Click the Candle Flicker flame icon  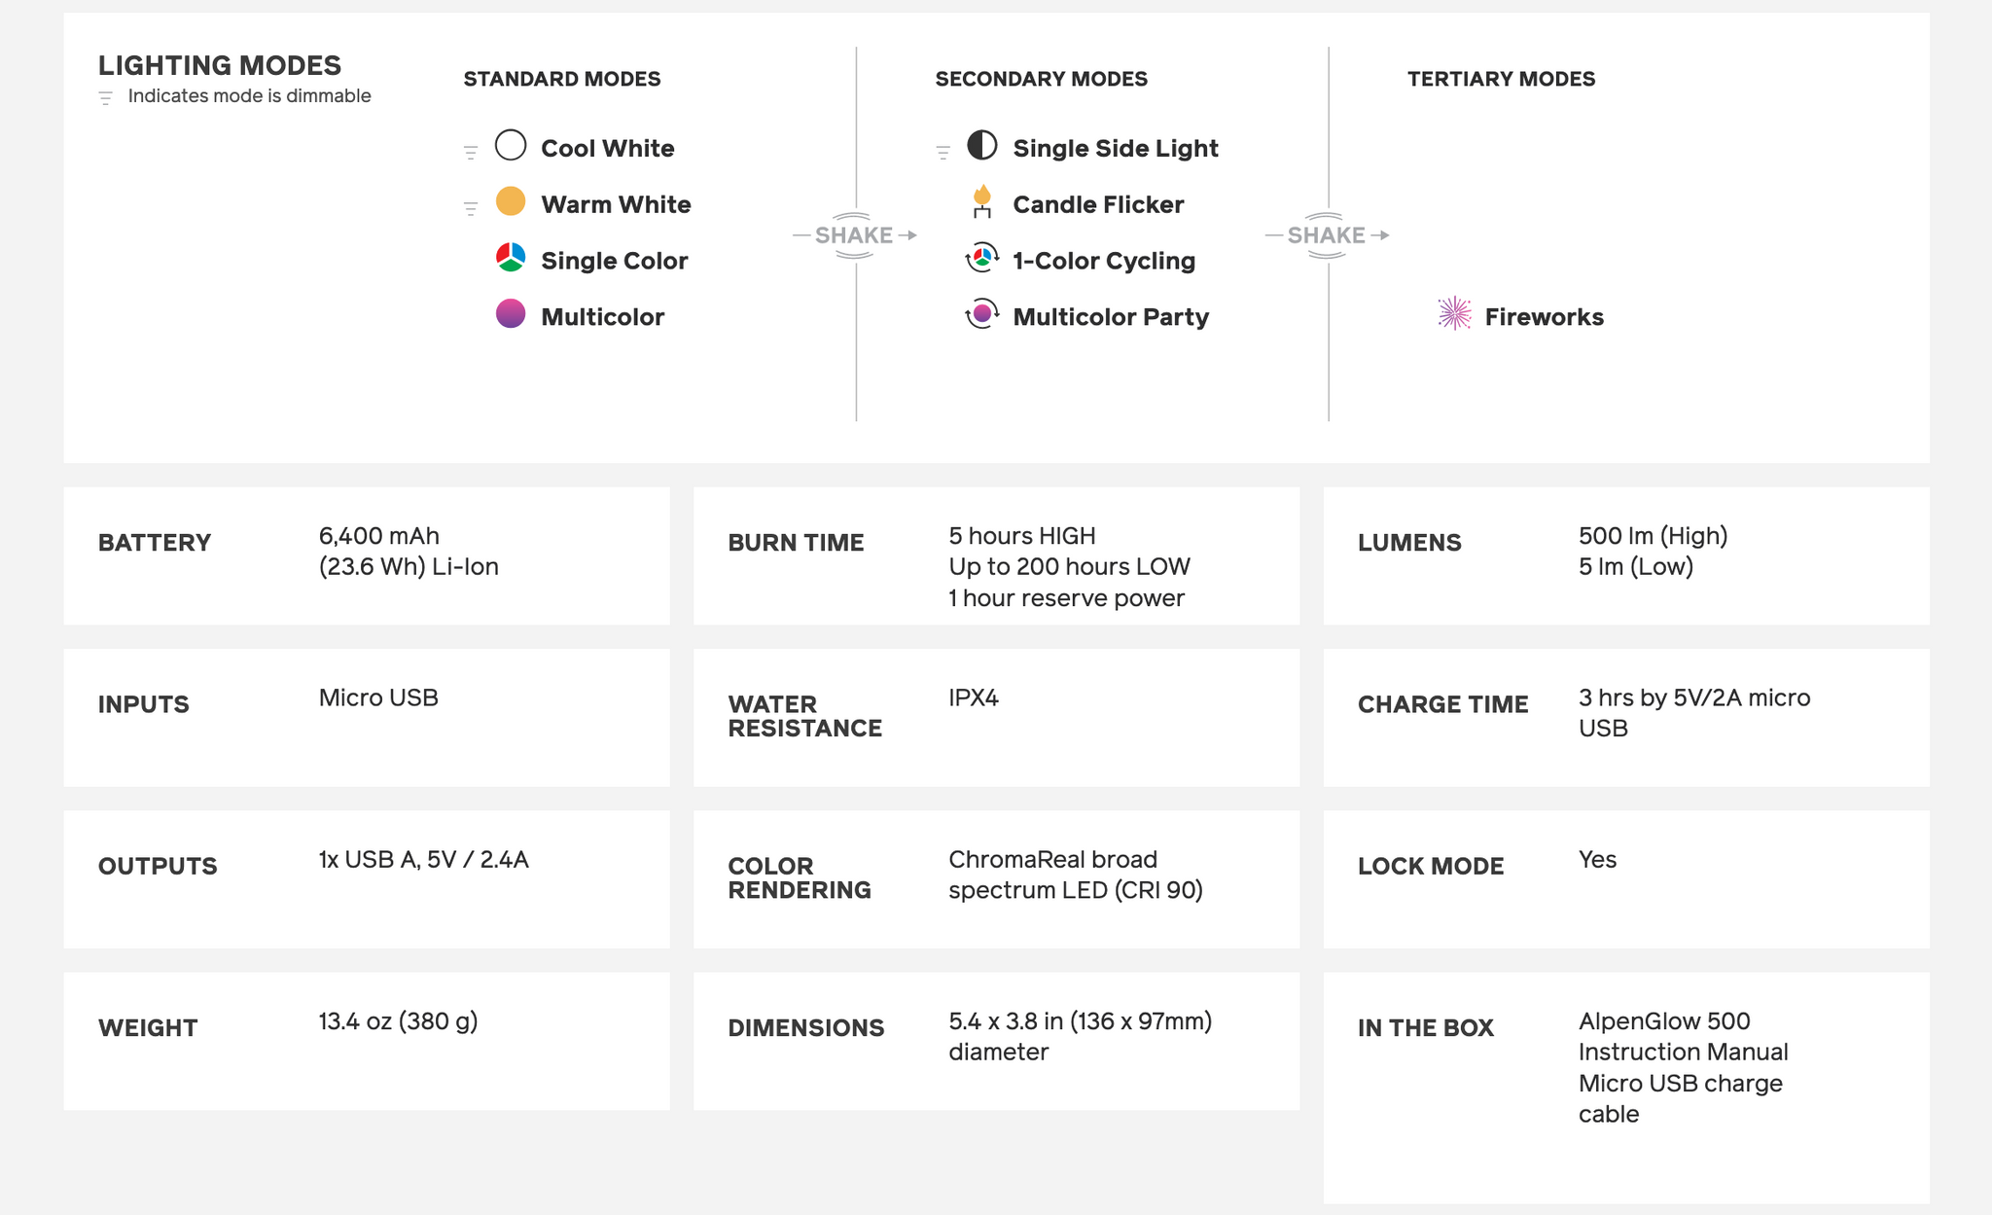point(982,201)
